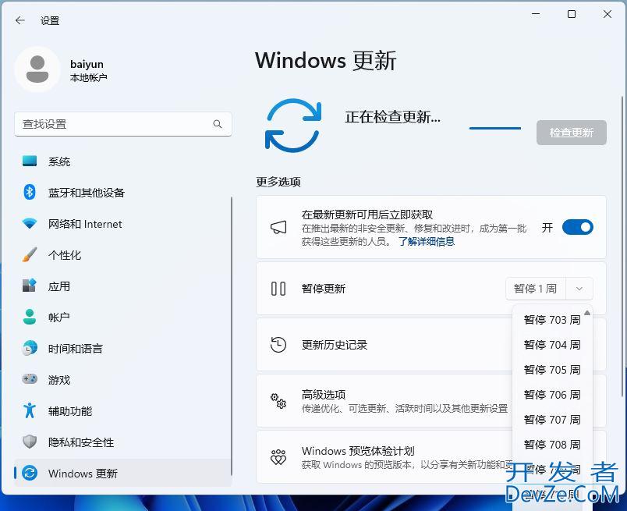
Task: Click the 检查更新 button
Action: click(x=571, y=133)
